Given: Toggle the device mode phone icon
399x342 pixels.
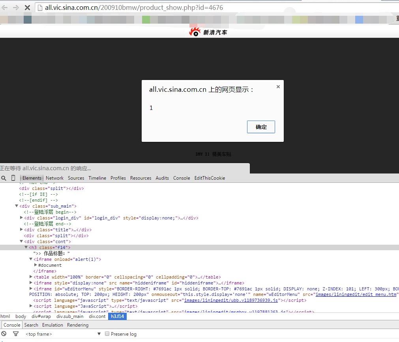Looking at the screenshot, I should pyautogui.click(x=13, y=178).
